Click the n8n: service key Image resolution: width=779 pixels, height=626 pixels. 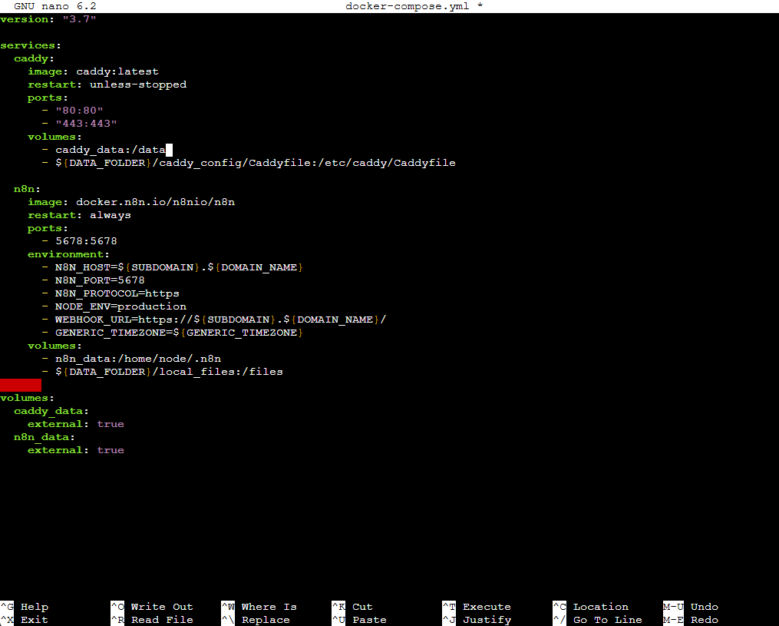pyautogui.click(x=28, y=189)
